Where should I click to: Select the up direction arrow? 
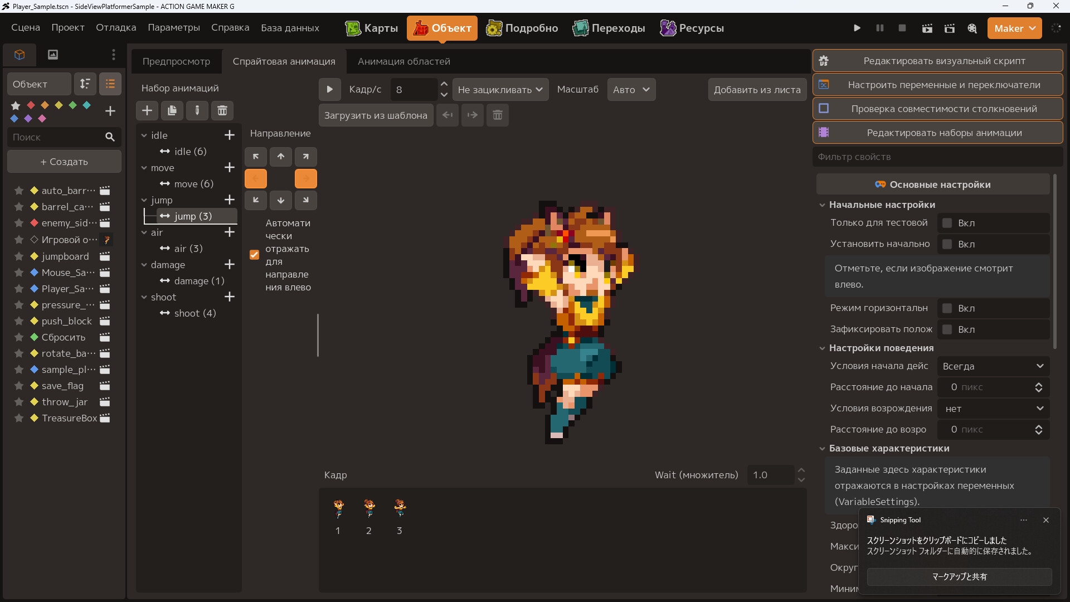point(281,157)
